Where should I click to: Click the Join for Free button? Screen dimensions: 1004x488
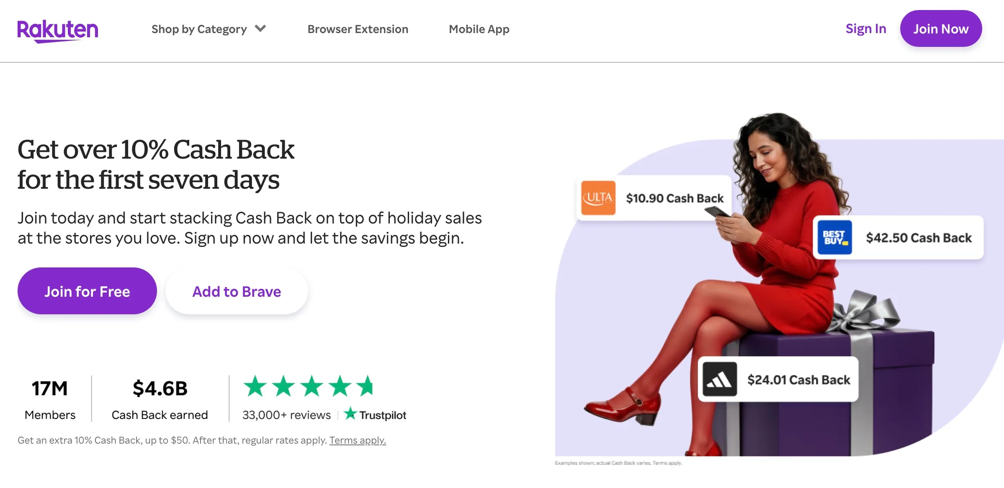(x=87, y=291)
